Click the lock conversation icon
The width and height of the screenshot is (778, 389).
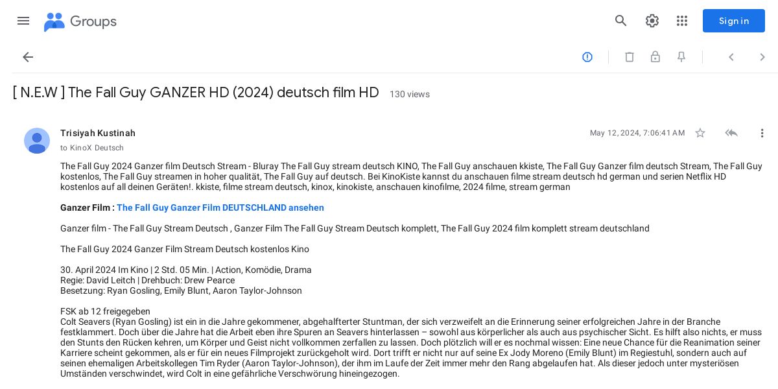(655, 57)
